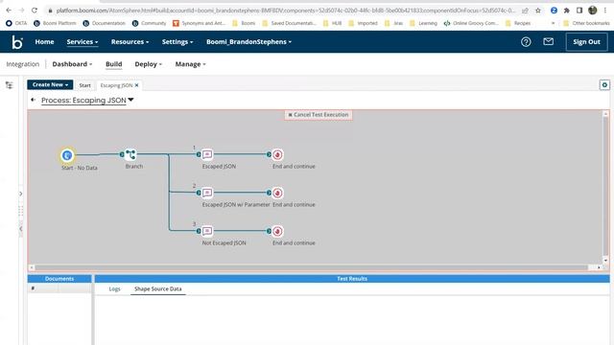Go back in browser history

click(9, 11)
